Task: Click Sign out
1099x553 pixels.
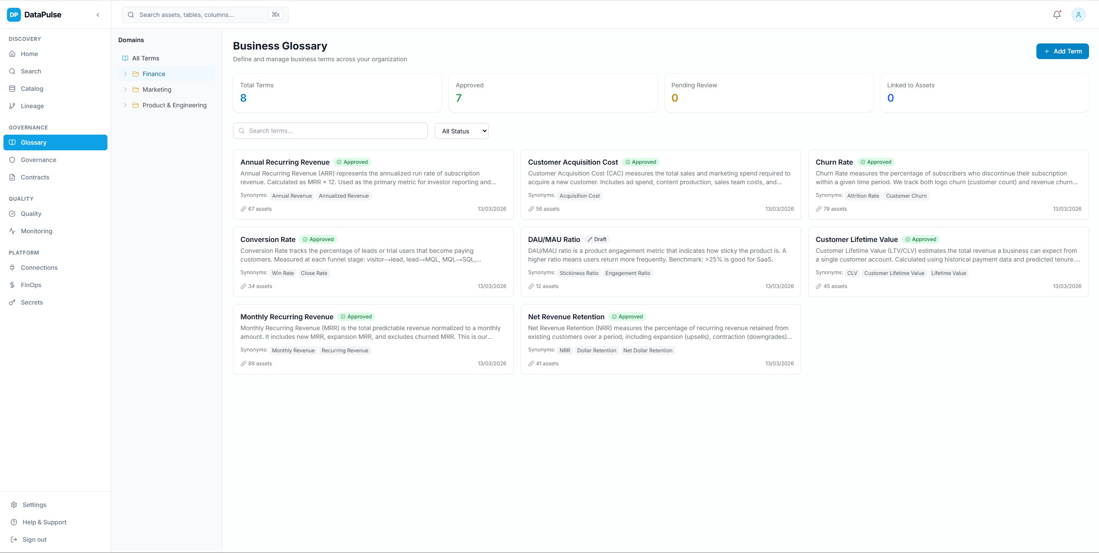Action: coord(34,540)
